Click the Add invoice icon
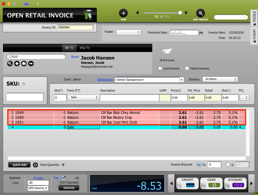Viewport: 258px width, 195px height. tap(123, 13)
